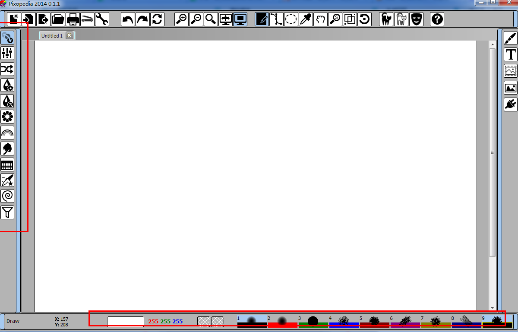518x332 pixels.
Task: Select brush preset 1 with black bar
Action: coord(252,321)
